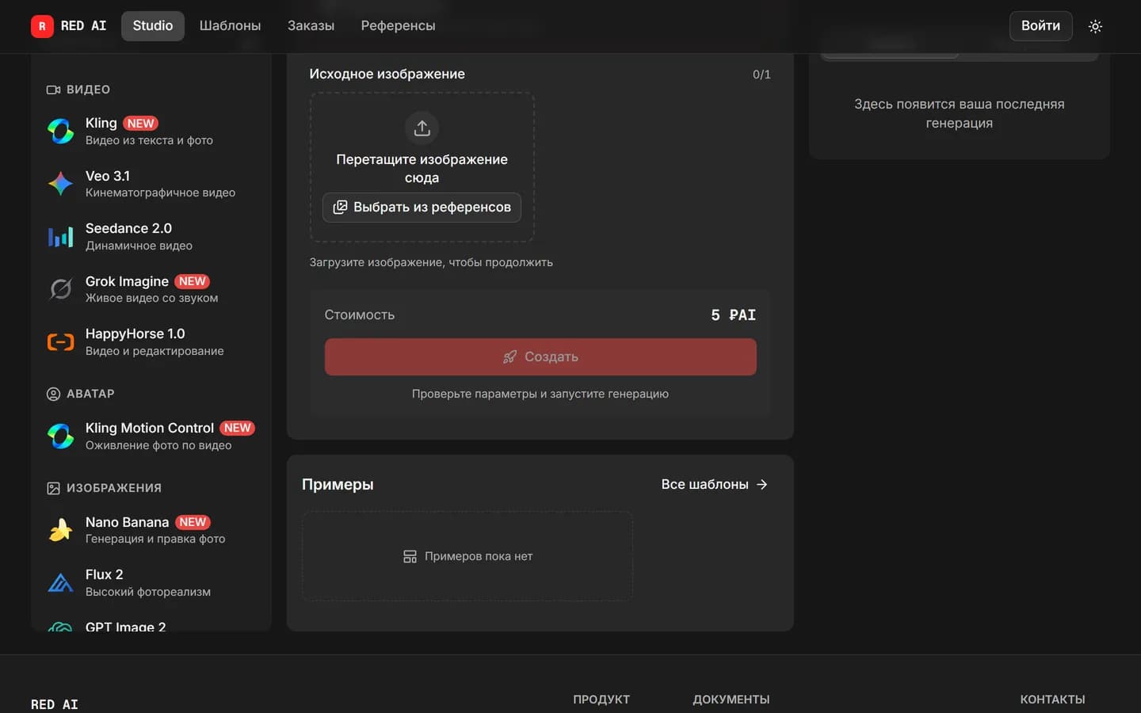
Task: Open the Kling Motion Control avatar model
Action: [151, 436]
